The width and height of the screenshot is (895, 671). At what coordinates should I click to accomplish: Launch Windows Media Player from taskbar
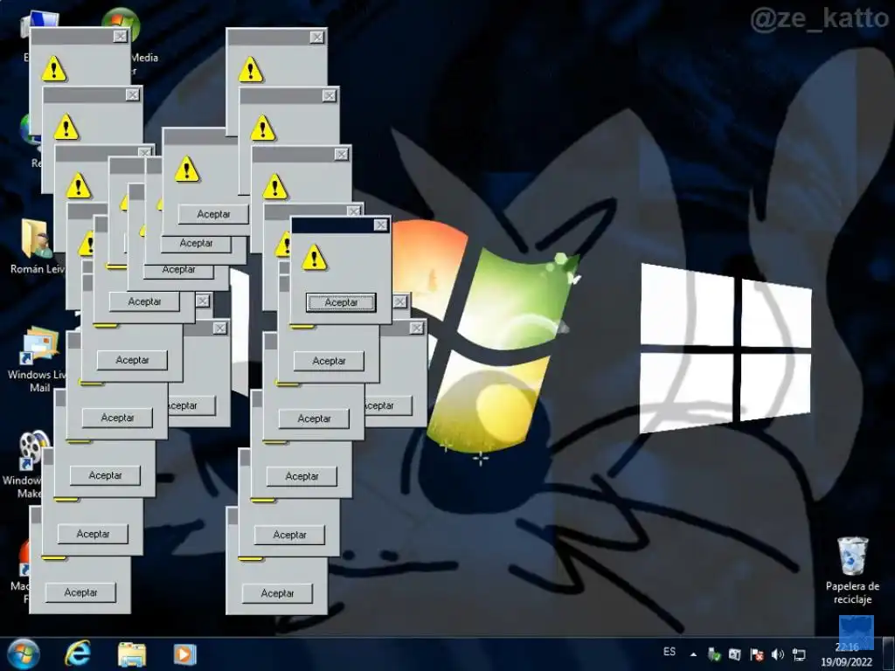coord(184,654)
